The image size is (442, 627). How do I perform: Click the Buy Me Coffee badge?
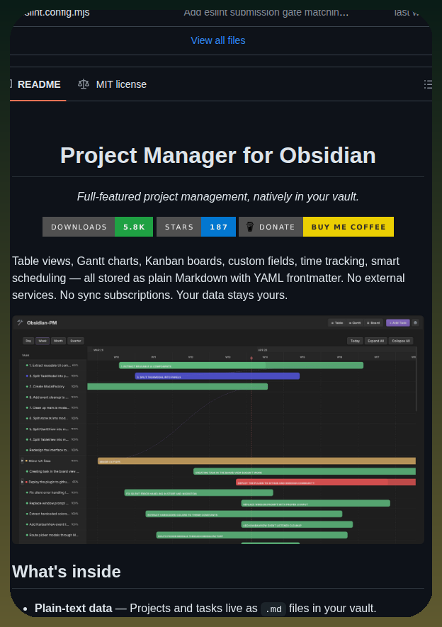click(348, 227)
